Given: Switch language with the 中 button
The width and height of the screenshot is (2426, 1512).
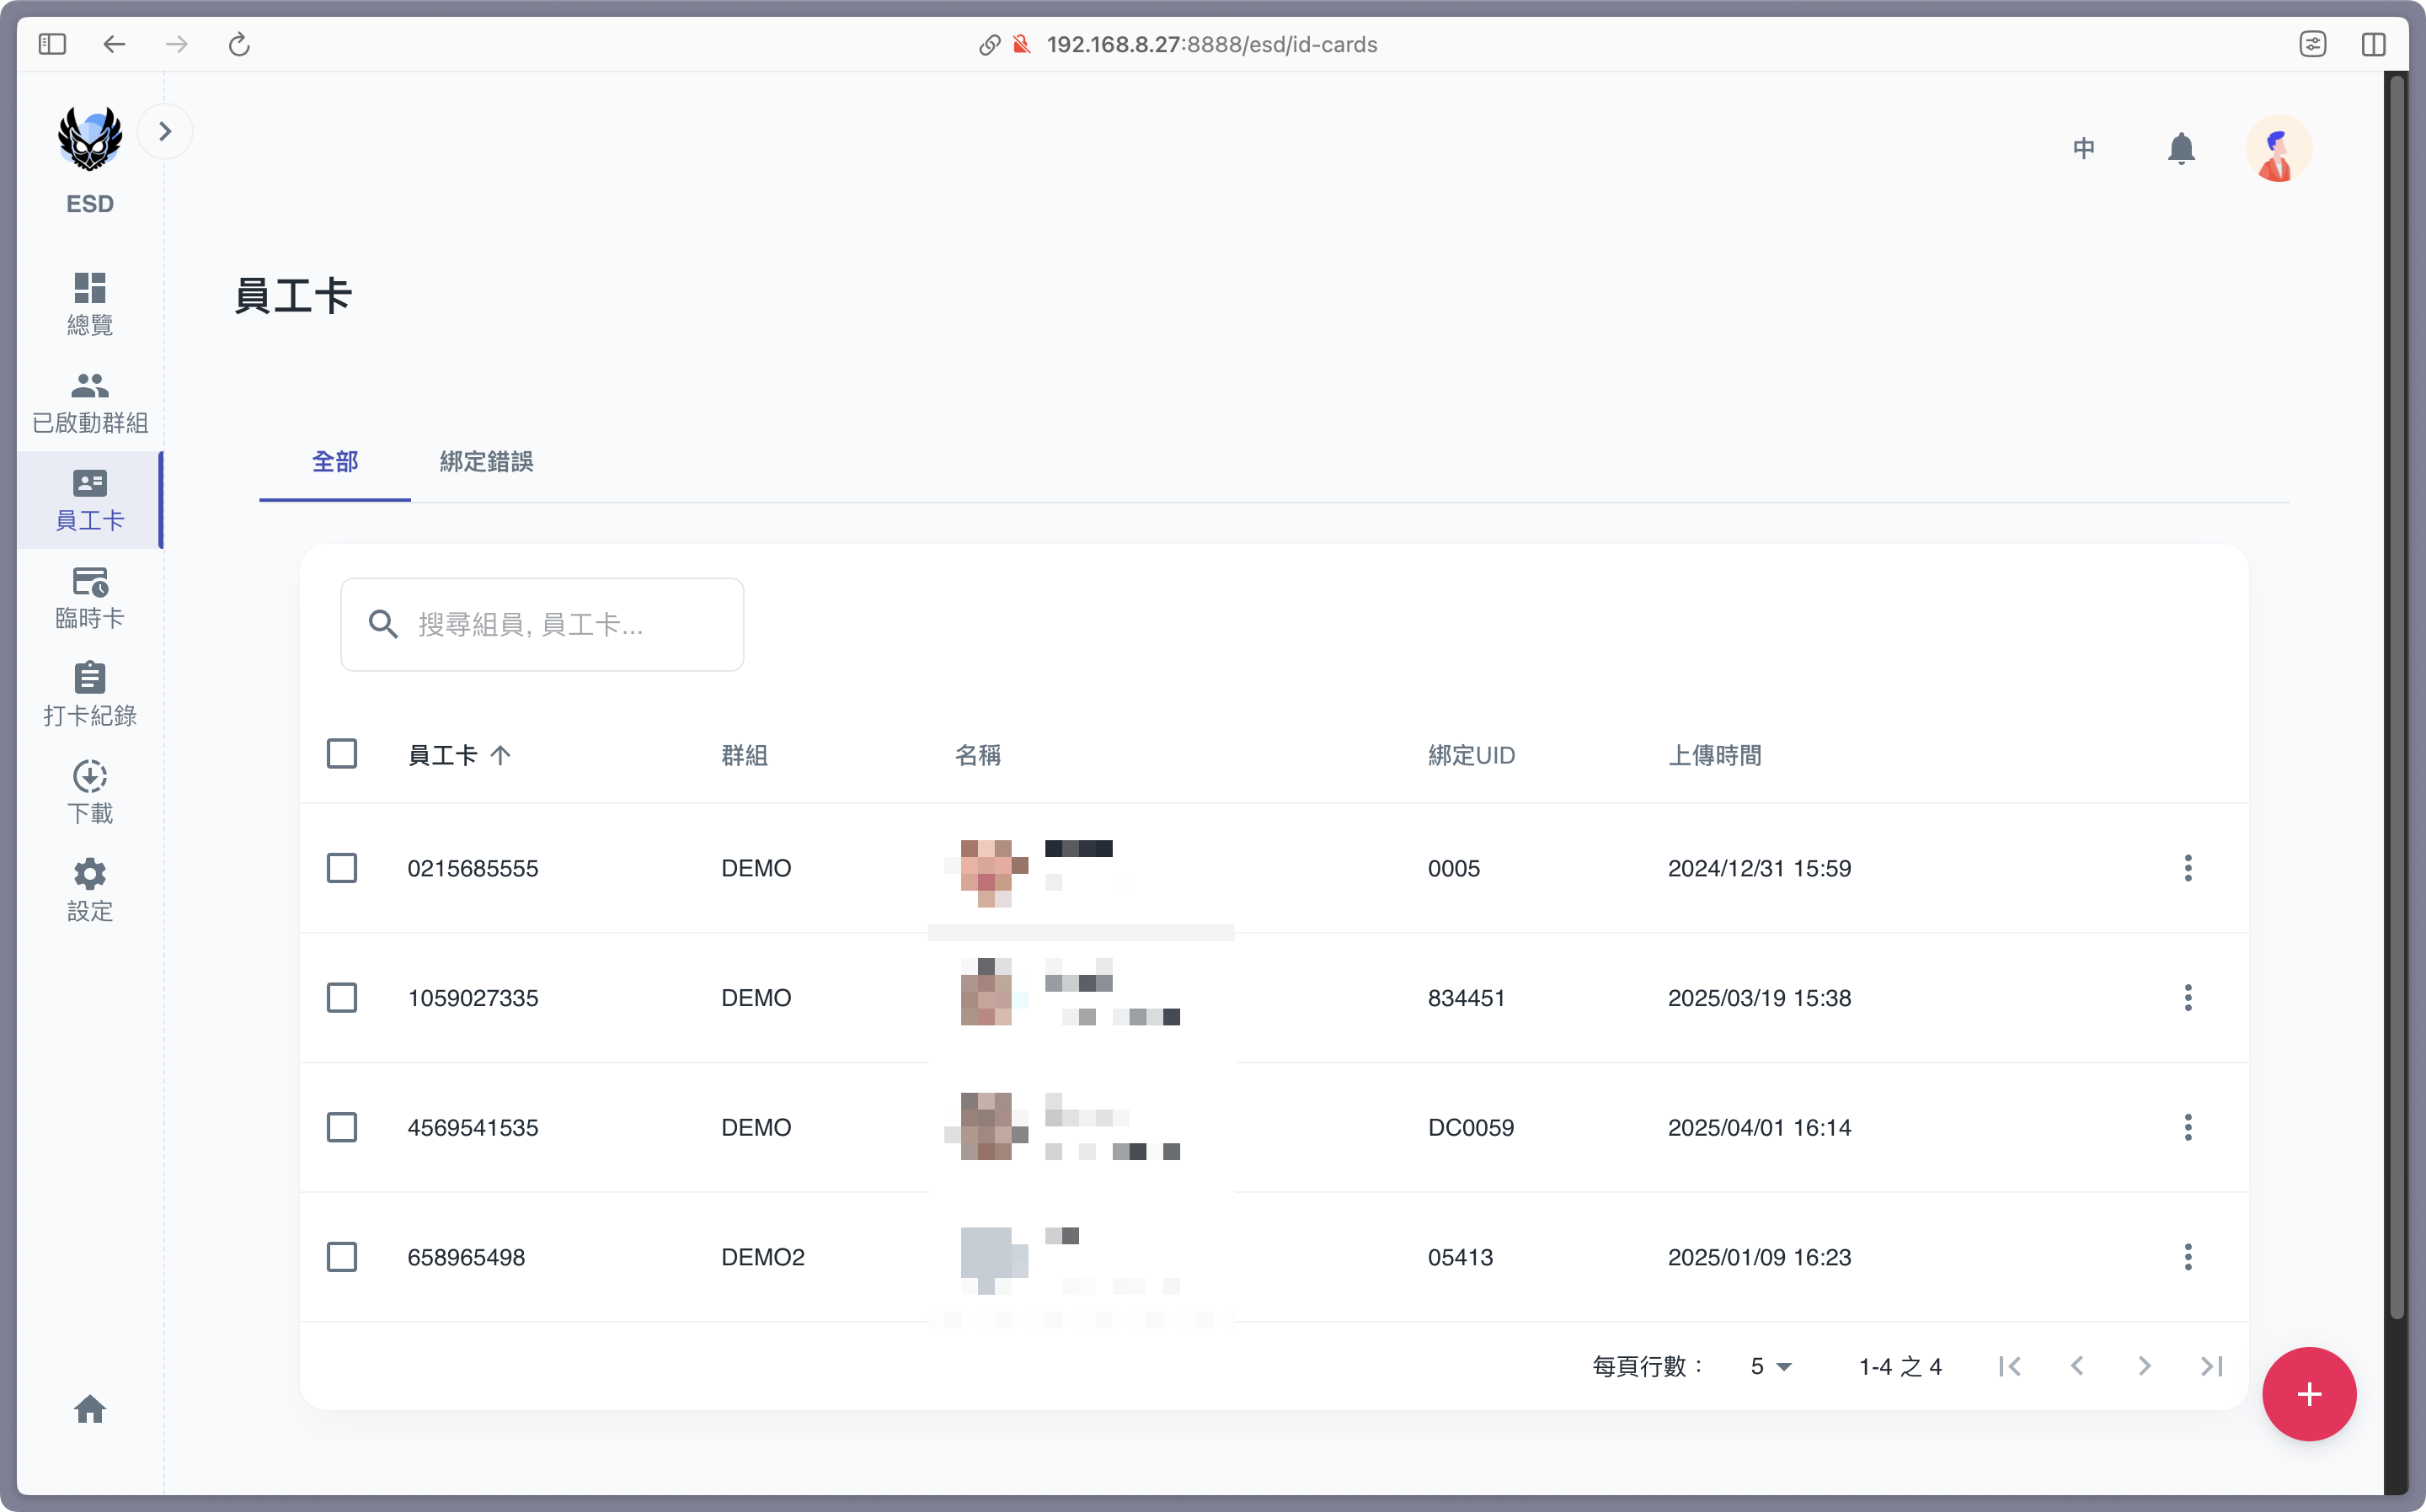Looking at the screenshot, I should tap(2084, 149).
